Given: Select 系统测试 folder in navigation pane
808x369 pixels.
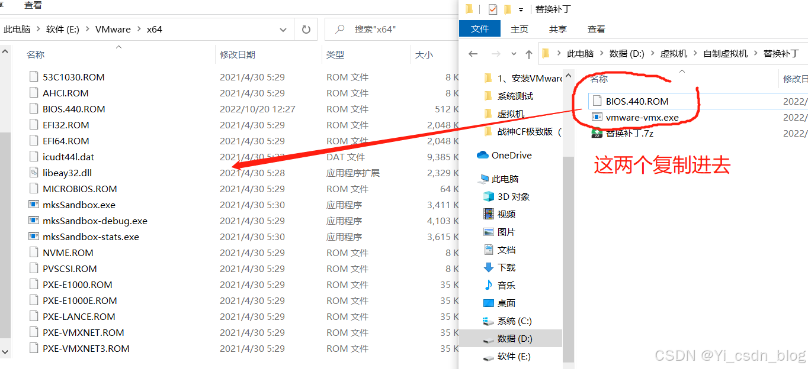Looking at the screenshot, I should (x=508, y=96).
